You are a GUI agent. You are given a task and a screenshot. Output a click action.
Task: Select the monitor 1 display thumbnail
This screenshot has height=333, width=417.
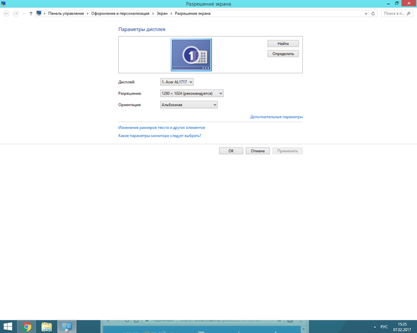191,55
